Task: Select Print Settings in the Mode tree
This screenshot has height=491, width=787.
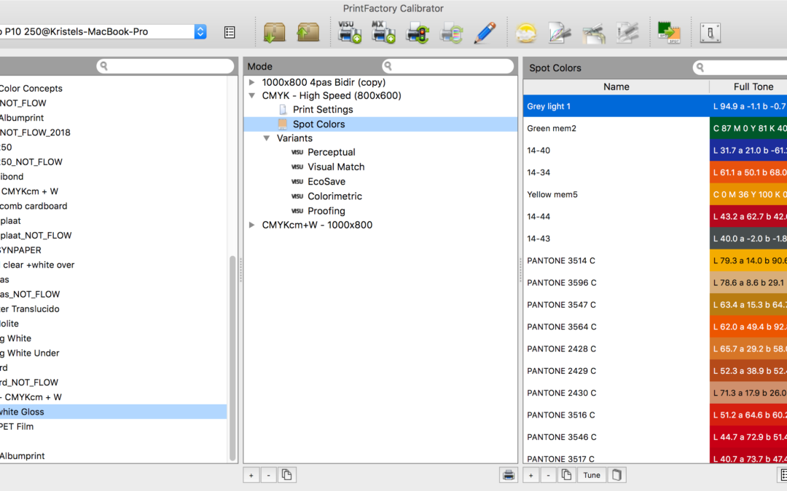Action: click(323, 110)
